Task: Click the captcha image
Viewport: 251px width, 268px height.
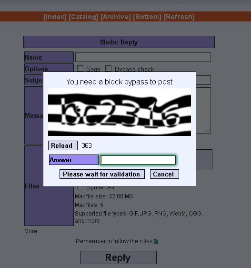Action: point(120,112)
